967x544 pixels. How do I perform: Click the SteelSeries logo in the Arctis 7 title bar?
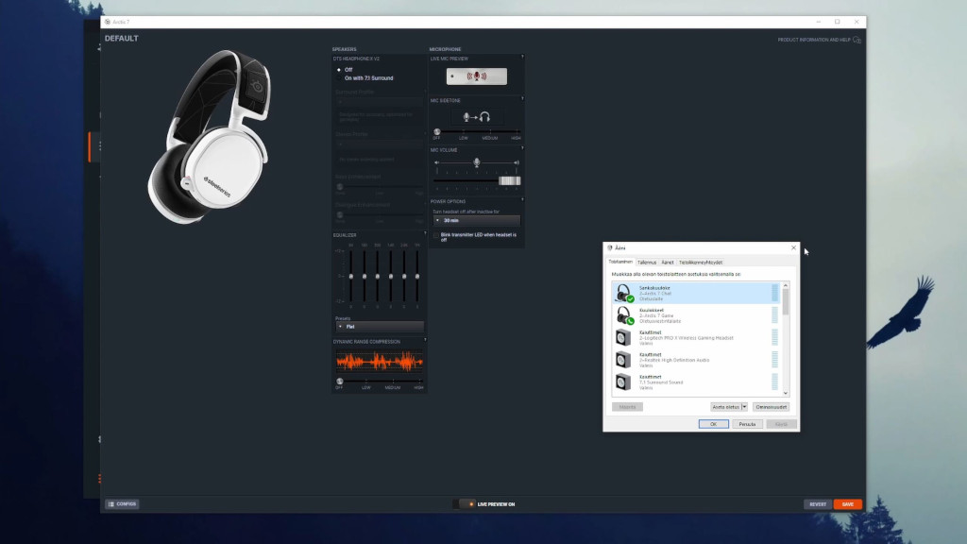[x=108, y=23]
